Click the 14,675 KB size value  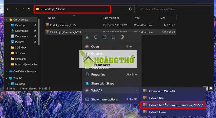pos(169,25)
